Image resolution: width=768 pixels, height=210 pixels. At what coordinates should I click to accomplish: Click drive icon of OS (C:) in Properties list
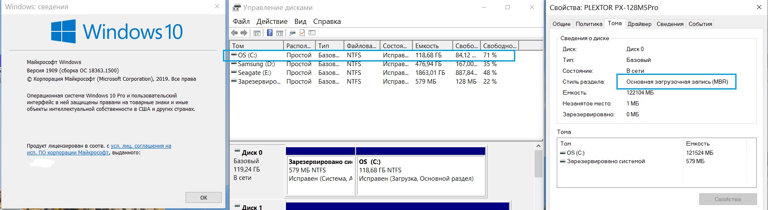(x=563, y=153)
